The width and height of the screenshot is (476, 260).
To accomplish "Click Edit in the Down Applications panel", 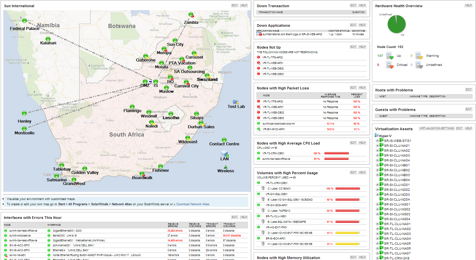I will (353, 25).
